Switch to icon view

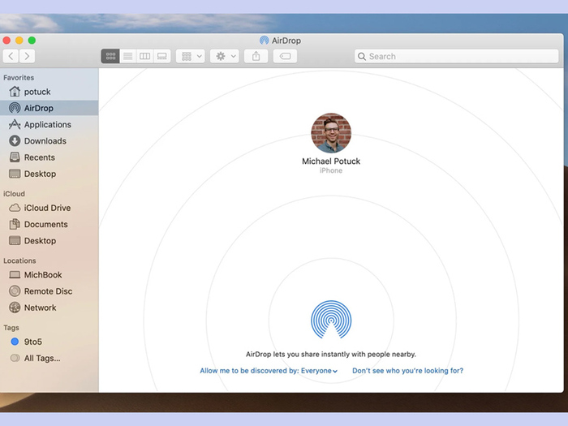pos(110,56)
